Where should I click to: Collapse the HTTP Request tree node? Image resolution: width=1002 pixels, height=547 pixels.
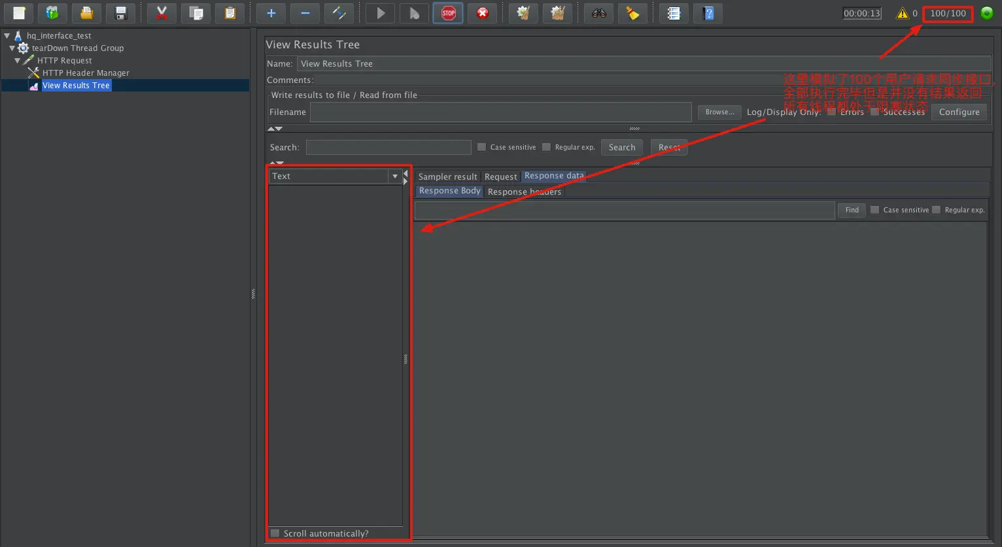click(18, 61)
